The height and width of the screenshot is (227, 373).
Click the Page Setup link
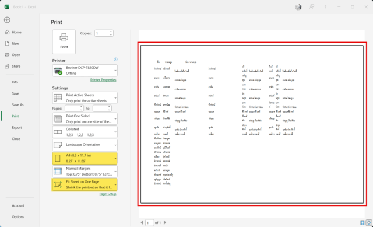(x=108, y=194)
